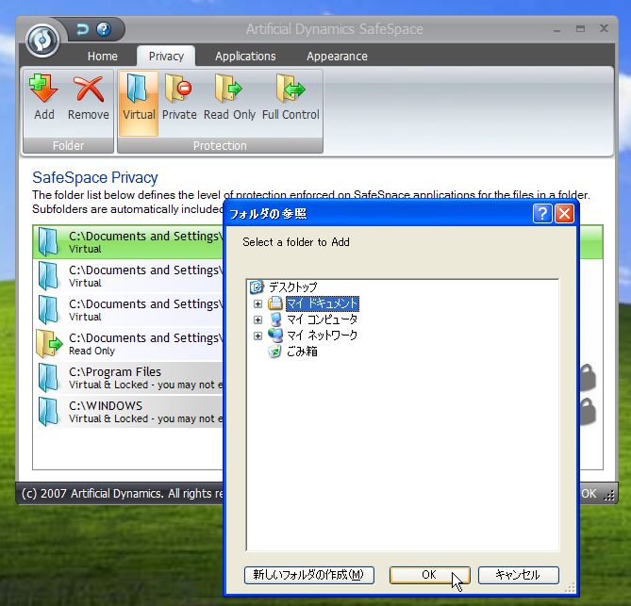
Task: Click the マイ コンピュータ computer icon
Action: (275, 319)
